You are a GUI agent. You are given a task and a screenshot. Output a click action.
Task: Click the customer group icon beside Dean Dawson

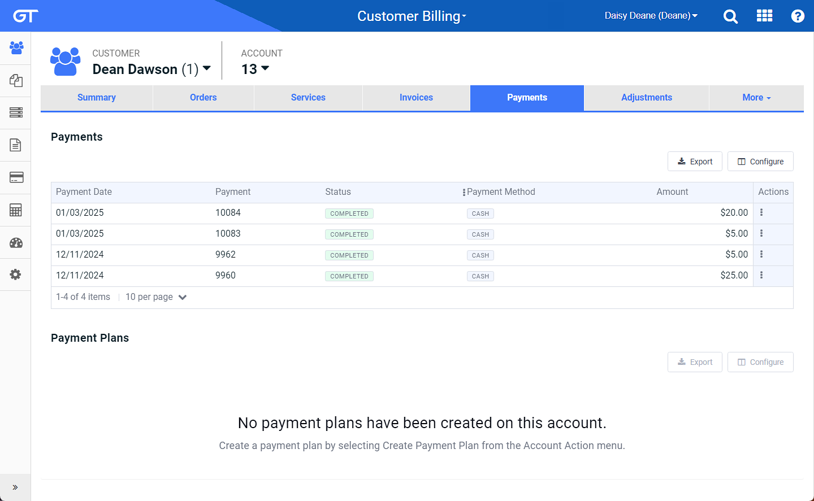[x=66, y=61]
